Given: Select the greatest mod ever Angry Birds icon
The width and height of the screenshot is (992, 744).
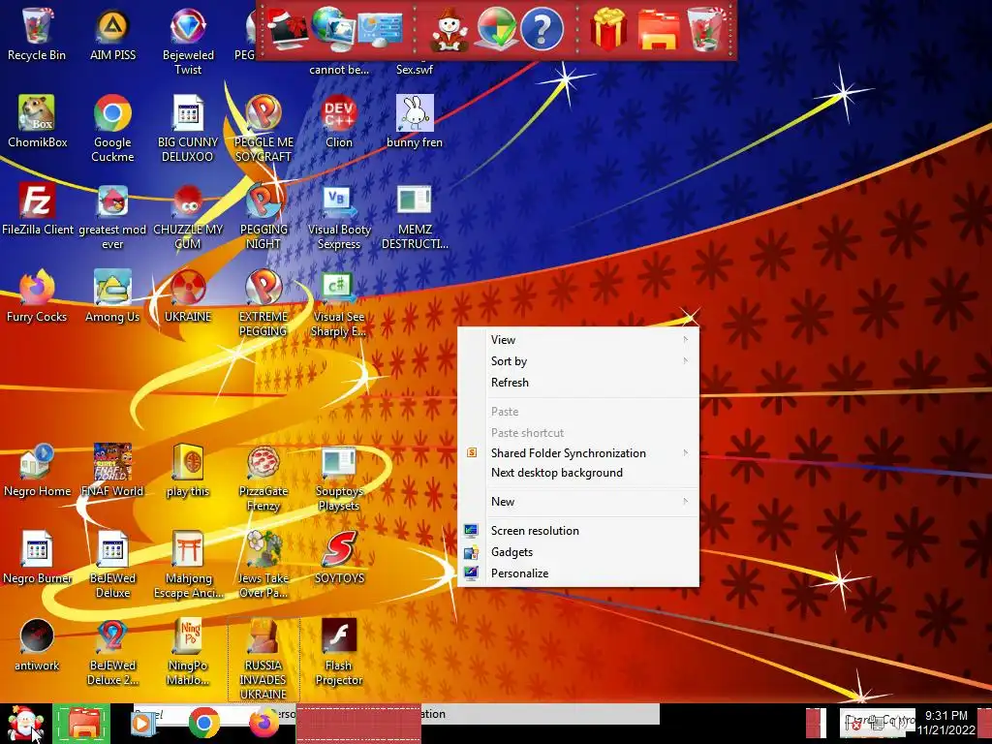Looking at the screenshot, I should coord(112,216).
